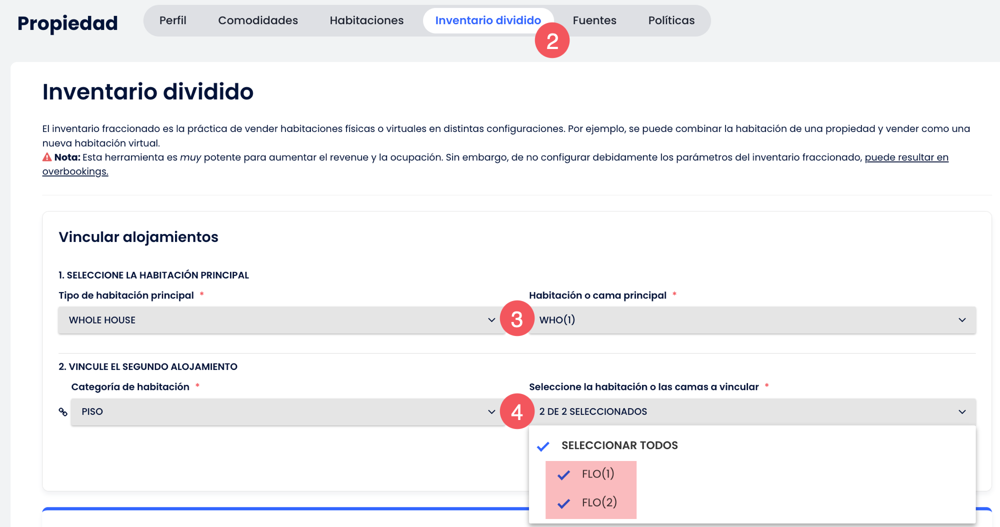Click the red step 4 badge
The image size is (1000, 527).
pos(516,411)
